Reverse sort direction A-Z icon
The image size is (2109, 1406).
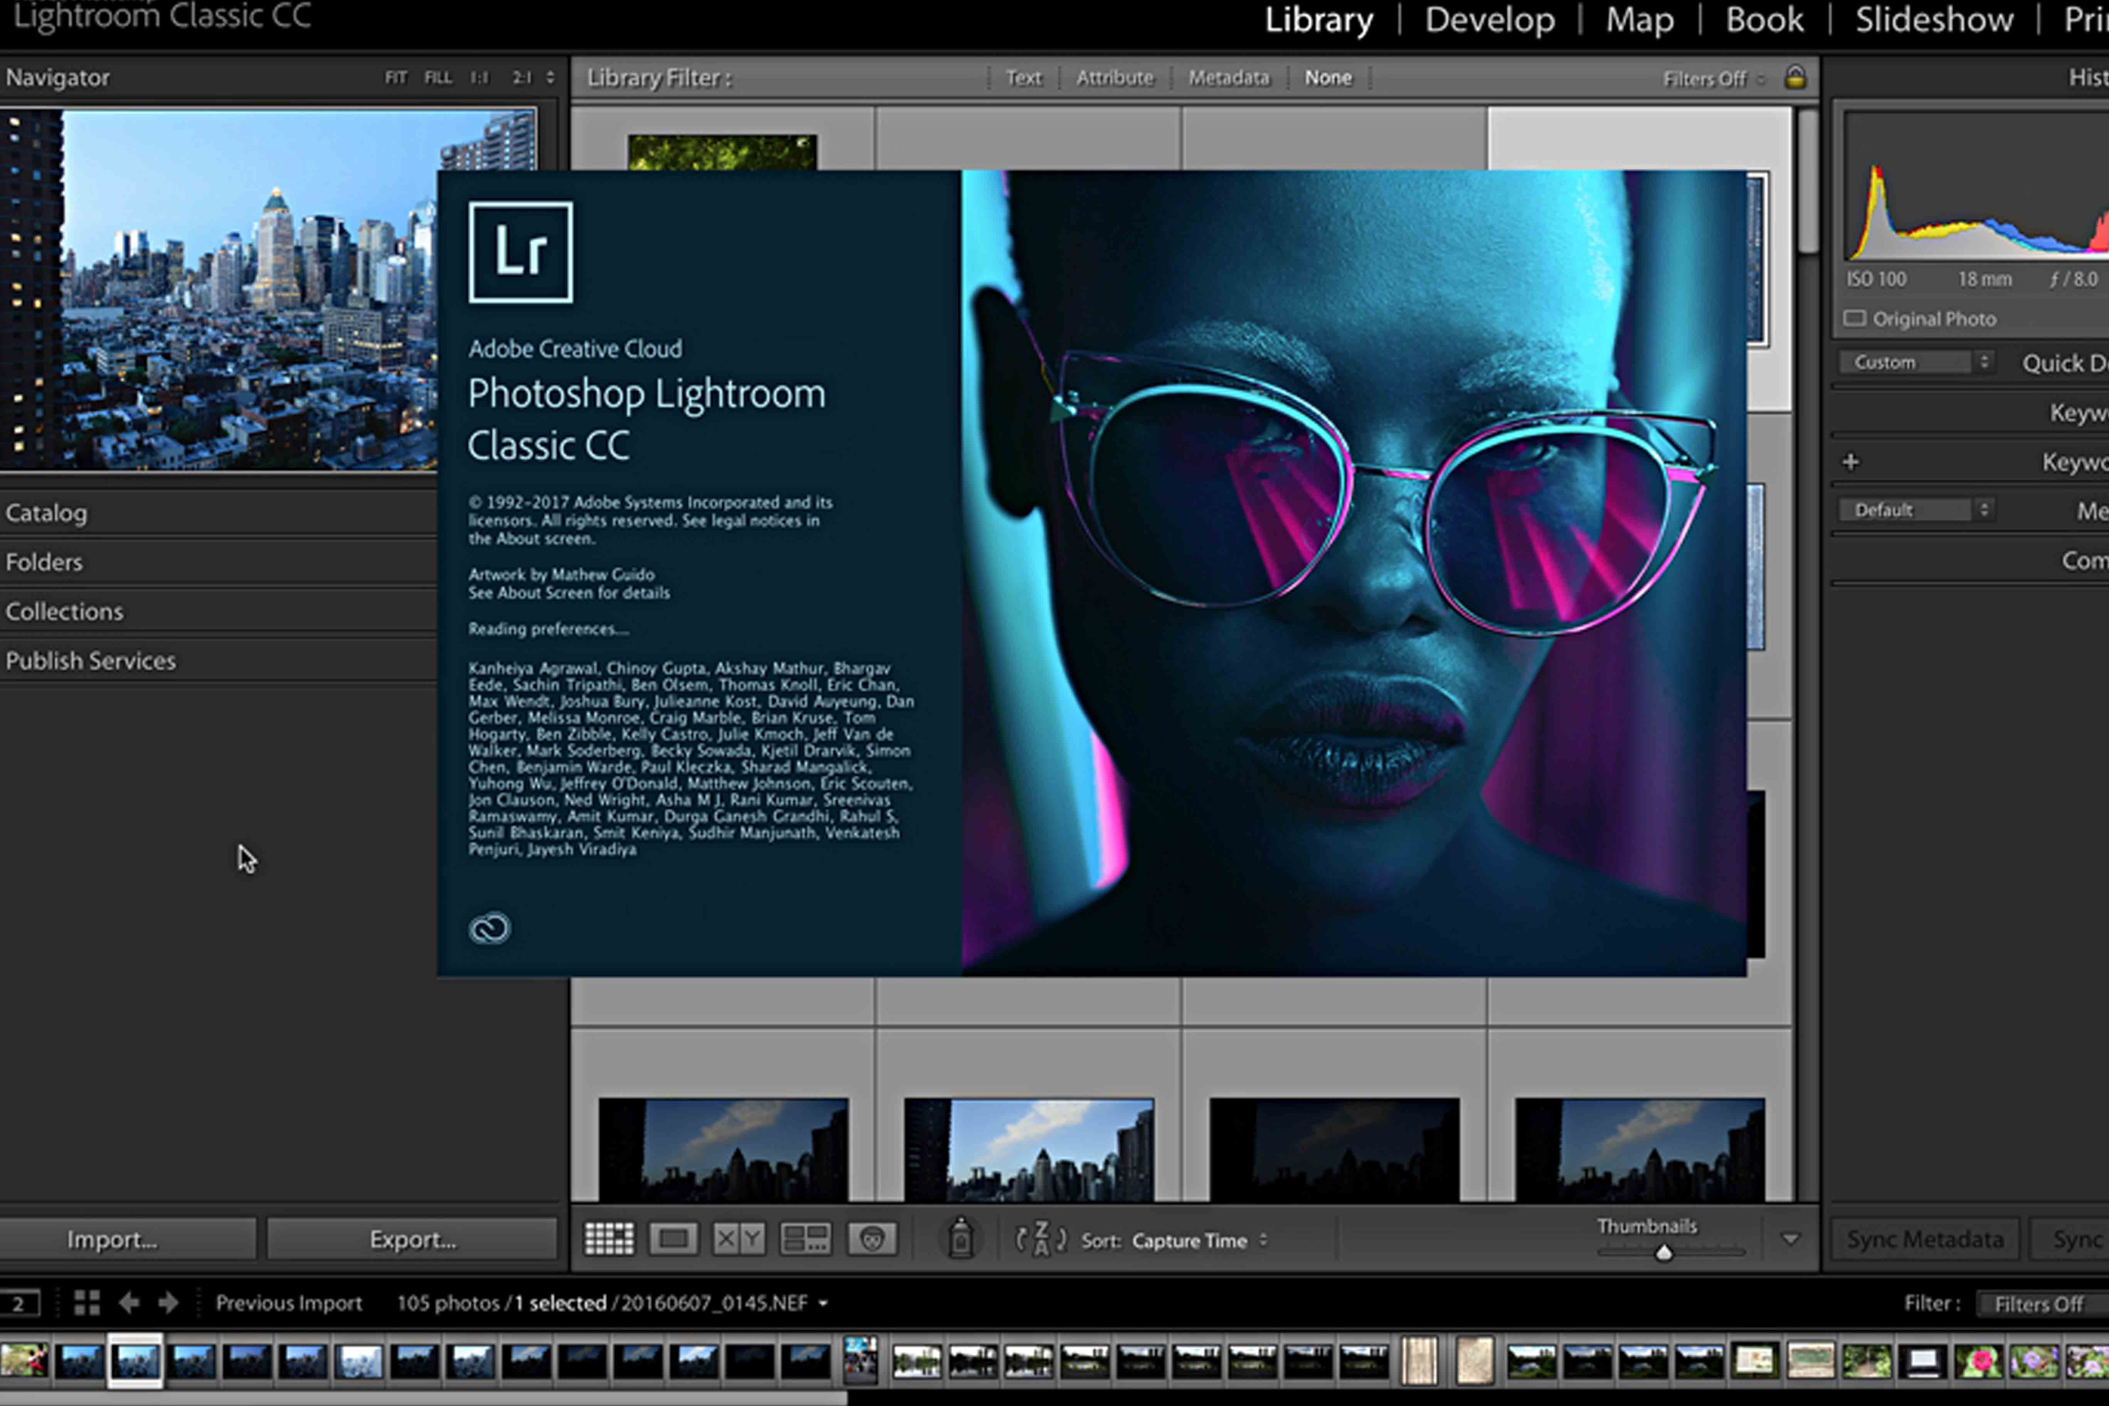click(x=1040, y=1239)
